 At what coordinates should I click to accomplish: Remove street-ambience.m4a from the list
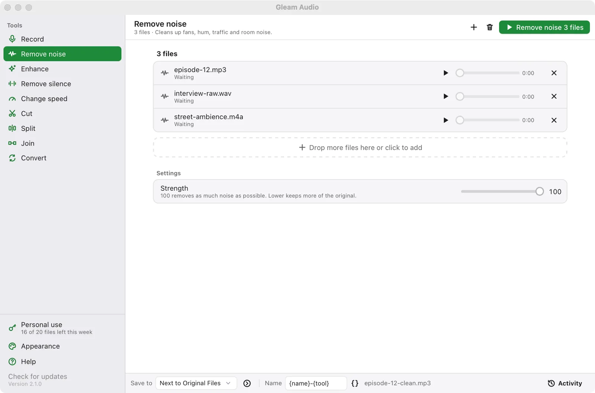tap(554, 120)
